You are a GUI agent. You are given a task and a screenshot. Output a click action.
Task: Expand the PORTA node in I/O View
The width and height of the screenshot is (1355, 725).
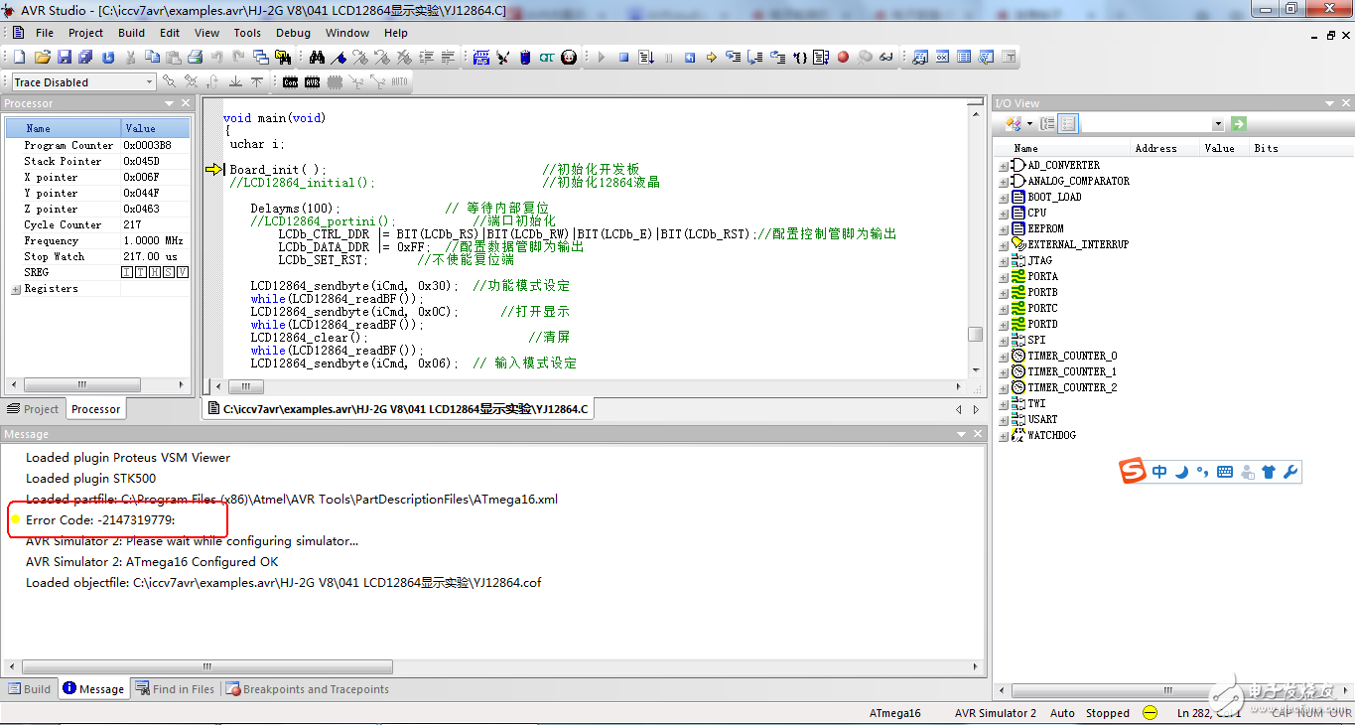(x=1004, y=277)
